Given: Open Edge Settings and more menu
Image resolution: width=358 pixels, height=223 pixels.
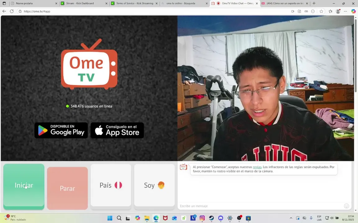Looking at the screenshot, I should click(x=346, y=11).
